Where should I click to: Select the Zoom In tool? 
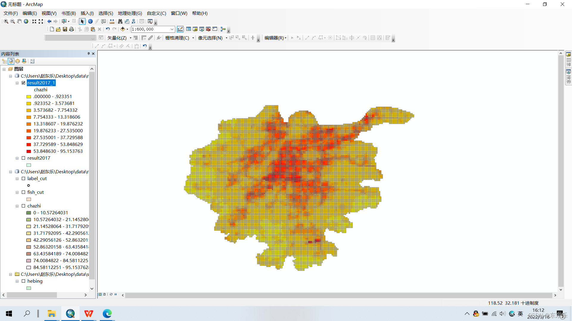point(6,21)
